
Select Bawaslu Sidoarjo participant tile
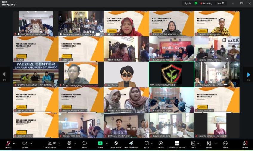[36, 100]
